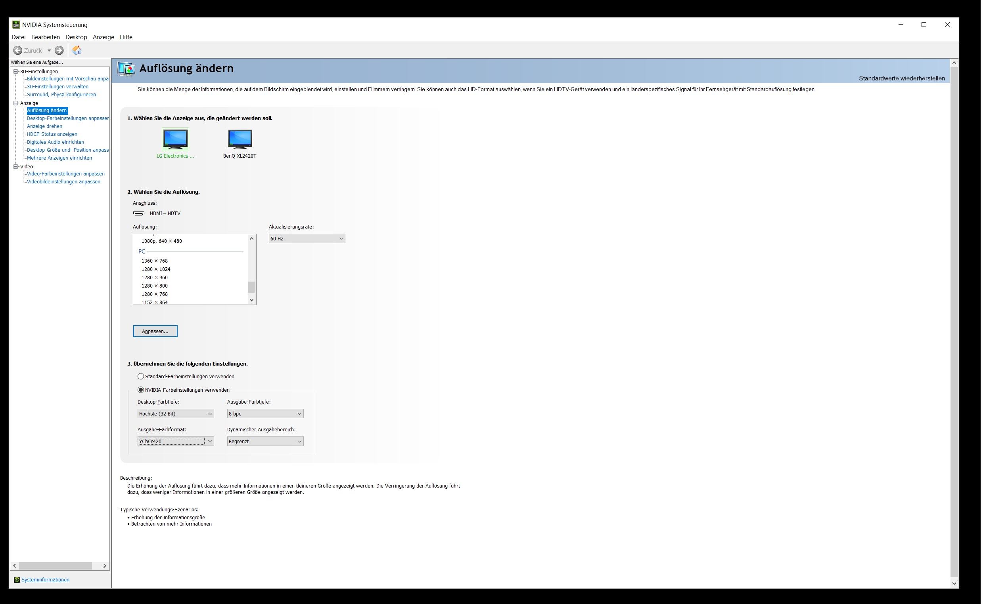Viewport: 985px width, 604px height.
Task: Click the Auflösung ändern header icon
Action: coord(126,69)
